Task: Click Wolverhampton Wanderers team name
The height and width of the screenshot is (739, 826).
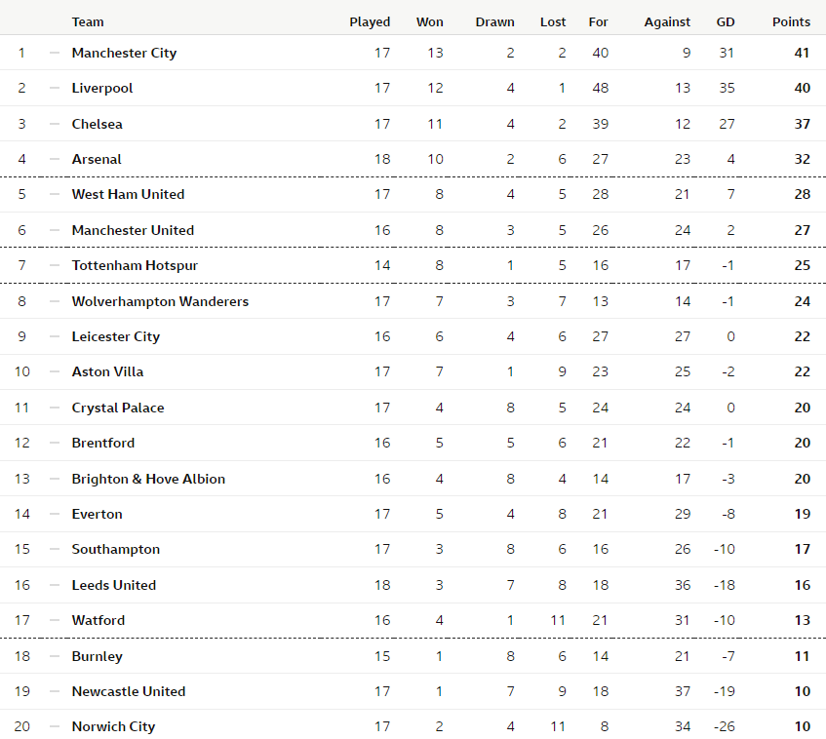Action: point(160,301)
